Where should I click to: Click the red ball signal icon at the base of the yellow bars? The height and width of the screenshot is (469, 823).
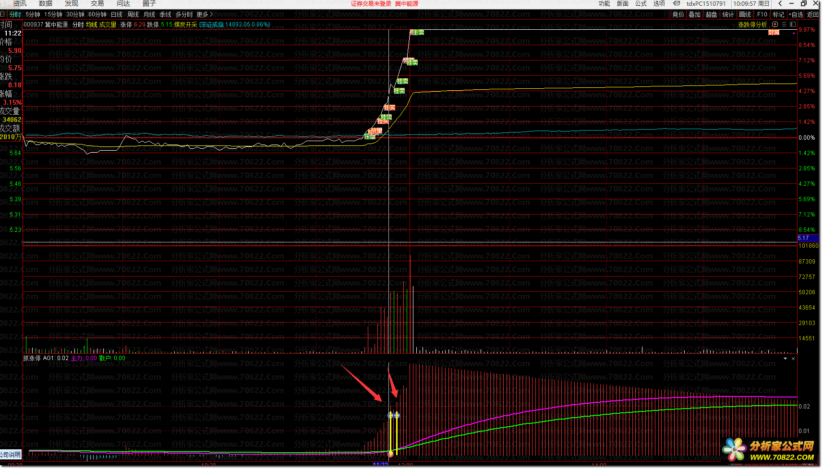[x=390, y=454]
